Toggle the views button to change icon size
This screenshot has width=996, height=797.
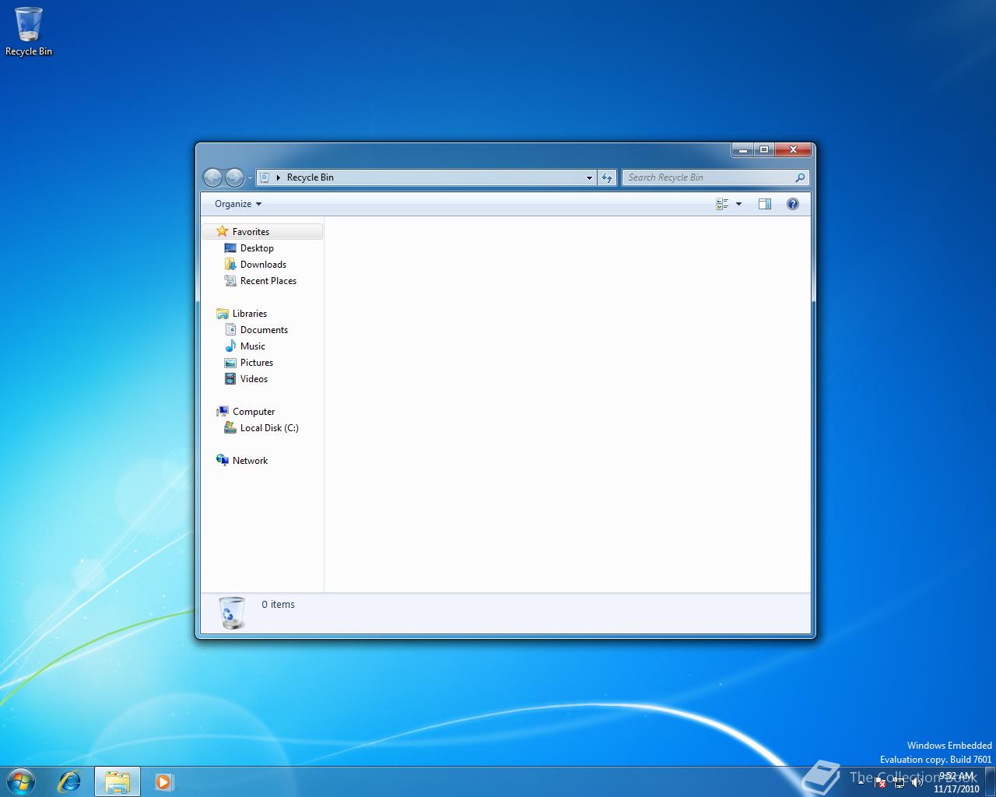pos(722,203)
